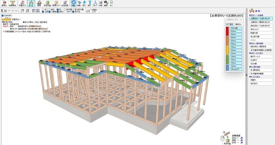Viewport: 275px width, 145px height.
Task: Select 必要梁せい 寸法別 色分け
Action: (x=261, y=19)
